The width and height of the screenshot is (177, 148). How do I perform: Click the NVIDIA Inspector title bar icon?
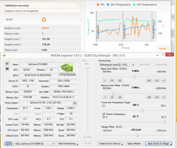point(4,55)
